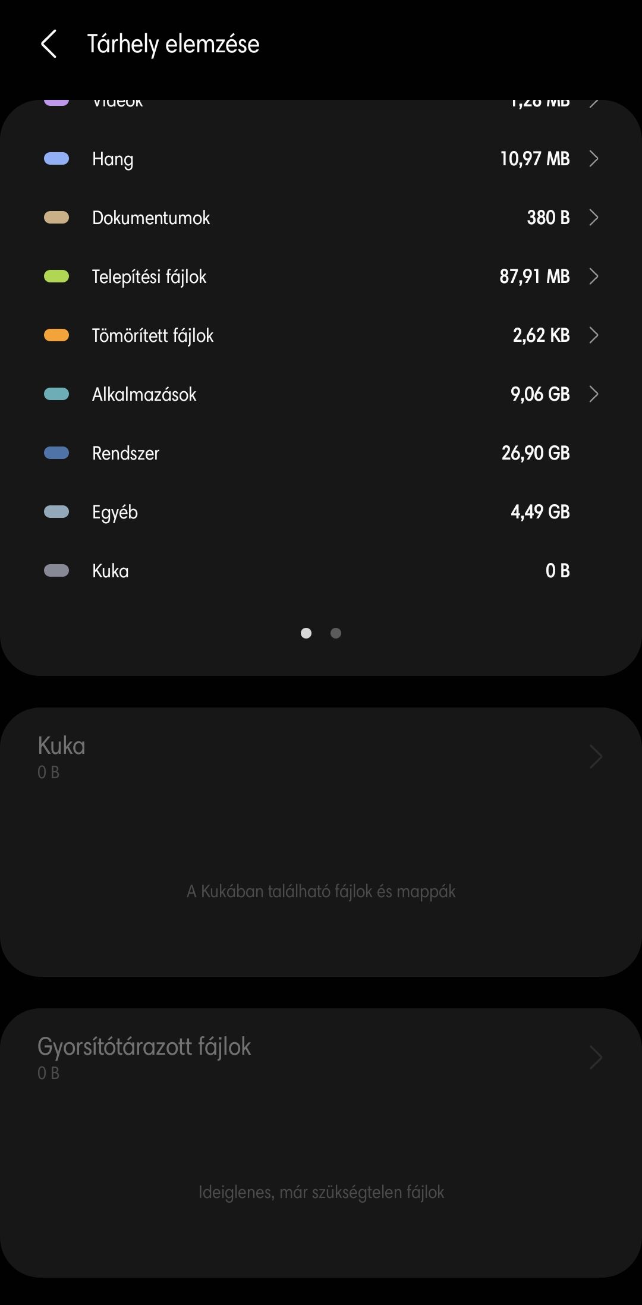Expand Dokumentumok details chevron
This screenshot has height=1305, width=642.
pos(593,218)
